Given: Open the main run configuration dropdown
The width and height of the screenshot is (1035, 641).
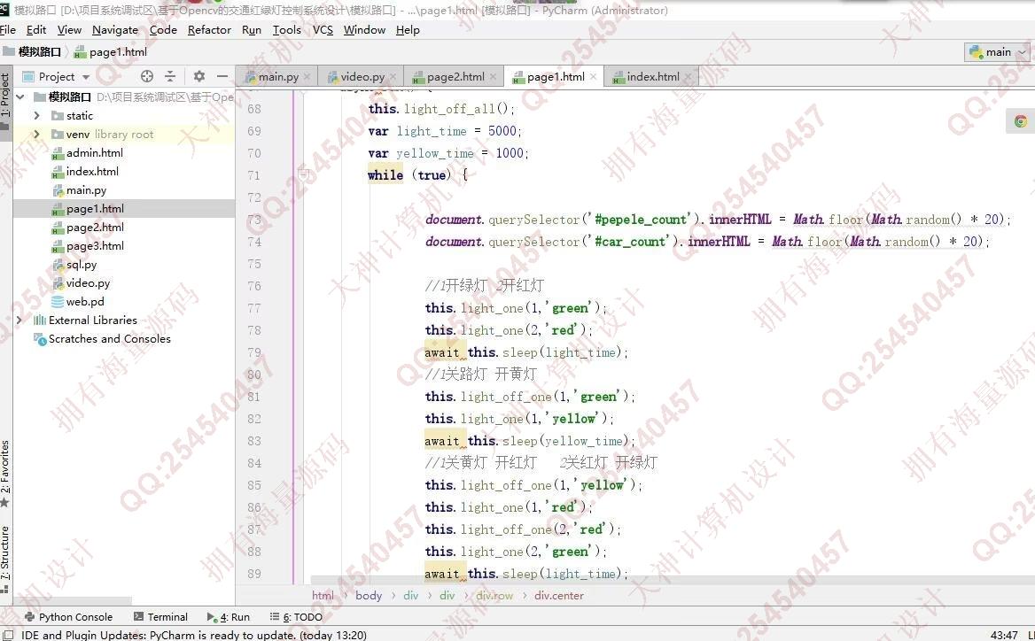Looking at the screenshot, I should (998, 52).
